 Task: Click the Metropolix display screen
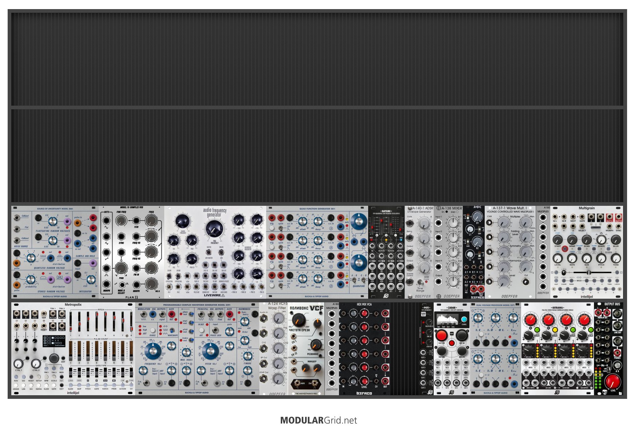(54, 341)
